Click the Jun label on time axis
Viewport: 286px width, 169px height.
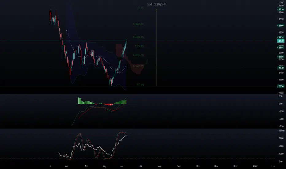click(122, 166)
